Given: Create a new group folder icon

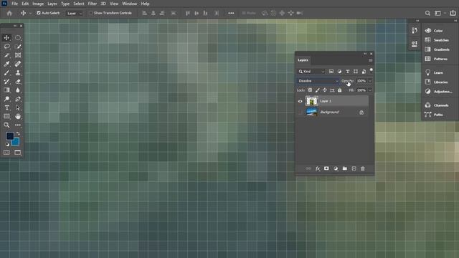Looking at the screenshot, I should (x=345, y=168).
